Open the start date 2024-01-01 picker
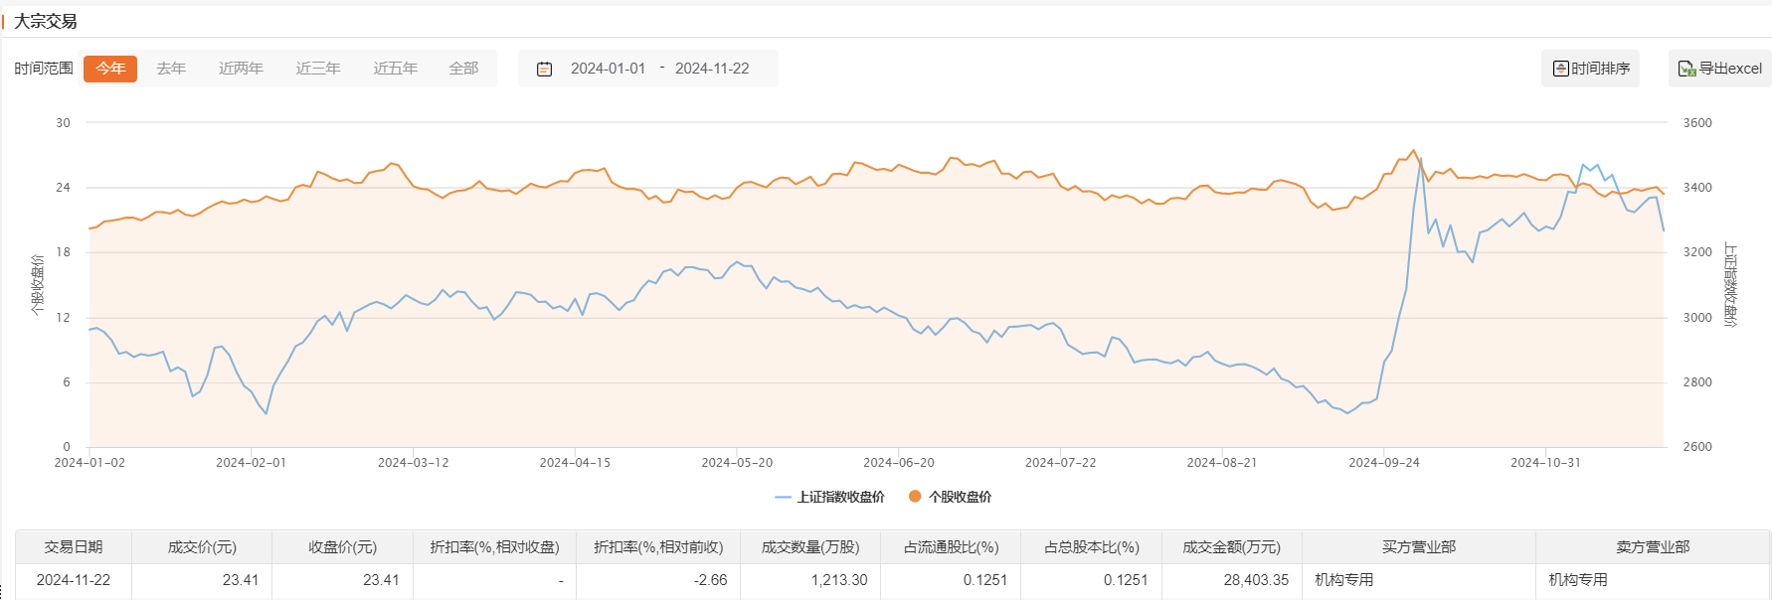This screenshot has width=1772, height=600. [608, 69]
